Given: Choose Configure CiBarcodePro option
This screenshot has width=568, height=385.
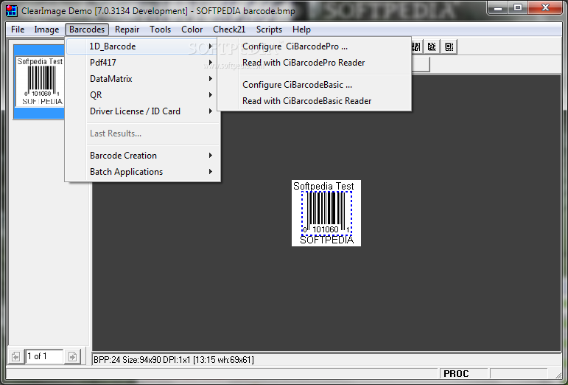Looking at the screenshot, I should (x=314, y=46).
